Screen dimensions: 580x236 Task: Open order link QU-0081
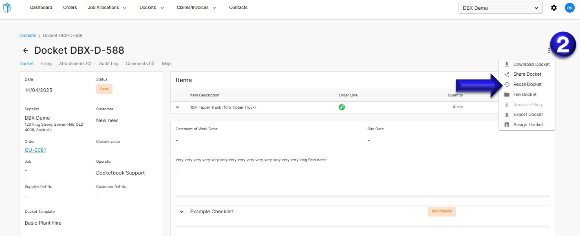(x=35, y=150)
